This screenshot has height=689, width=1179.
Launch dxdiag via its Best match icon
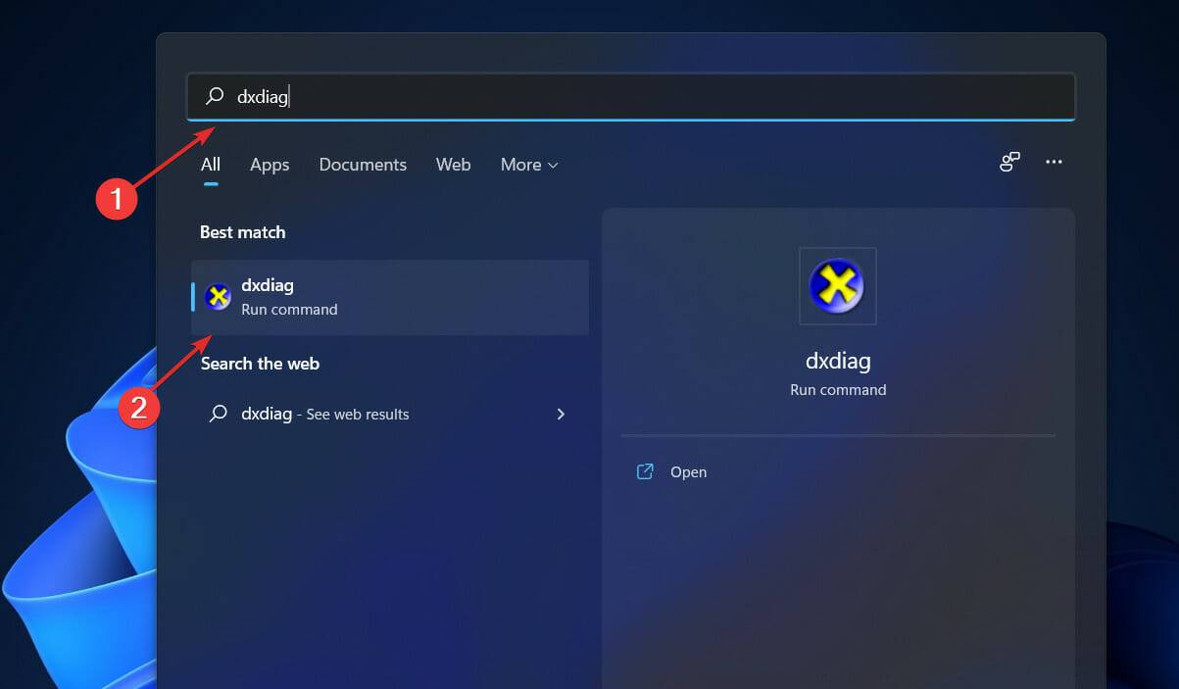click(218, 296)
